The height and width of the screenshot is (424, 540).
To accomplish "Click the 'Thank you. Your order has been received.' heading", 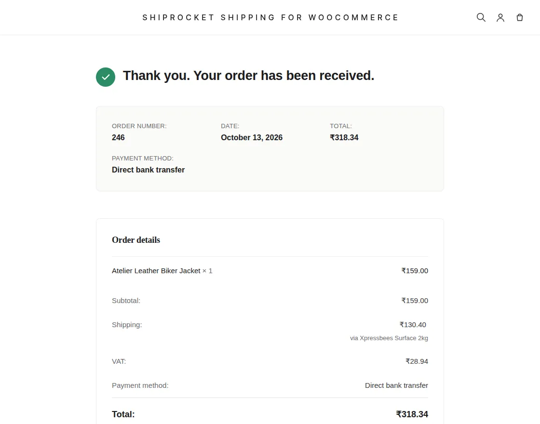I will pyautogui.click(x=248, y=76).
